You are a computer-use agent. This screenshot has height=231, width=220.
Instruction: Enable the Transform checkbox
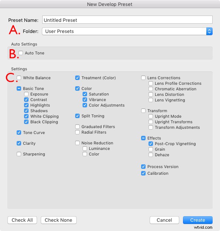coord(143,111)
